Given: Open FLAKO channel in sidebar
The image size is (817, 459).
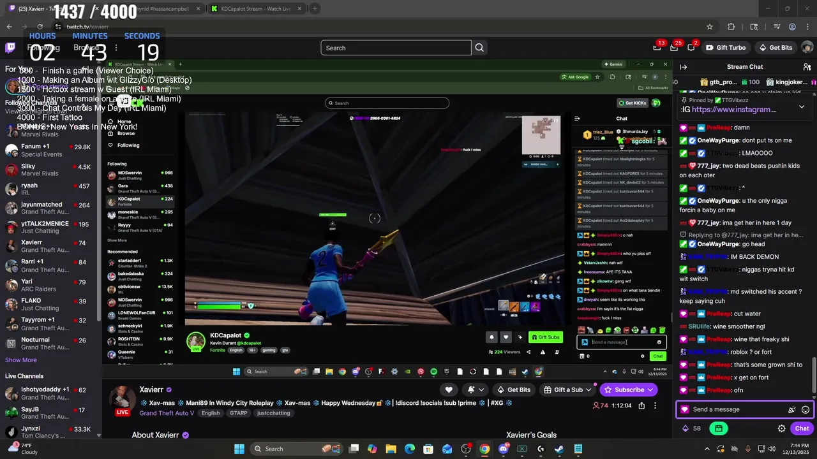Looking at the screenshot, I should pyautogui.click(x=50, y=304).
